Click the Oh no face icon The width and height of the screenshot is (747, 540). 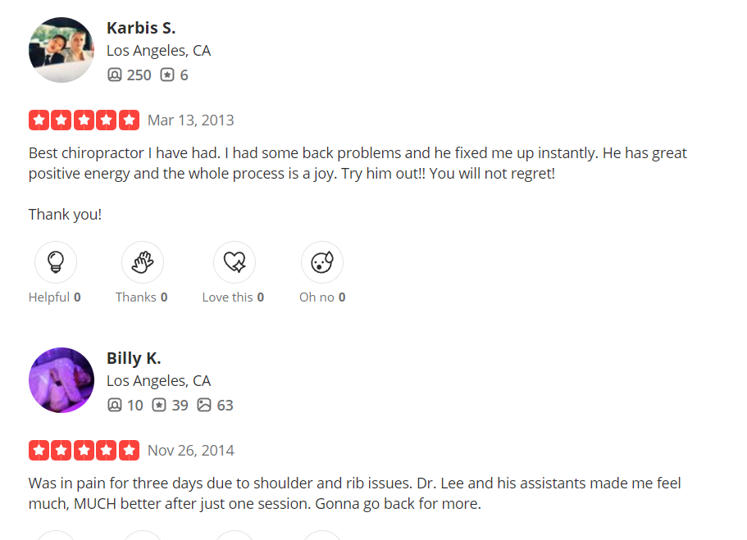coord(322,262)
